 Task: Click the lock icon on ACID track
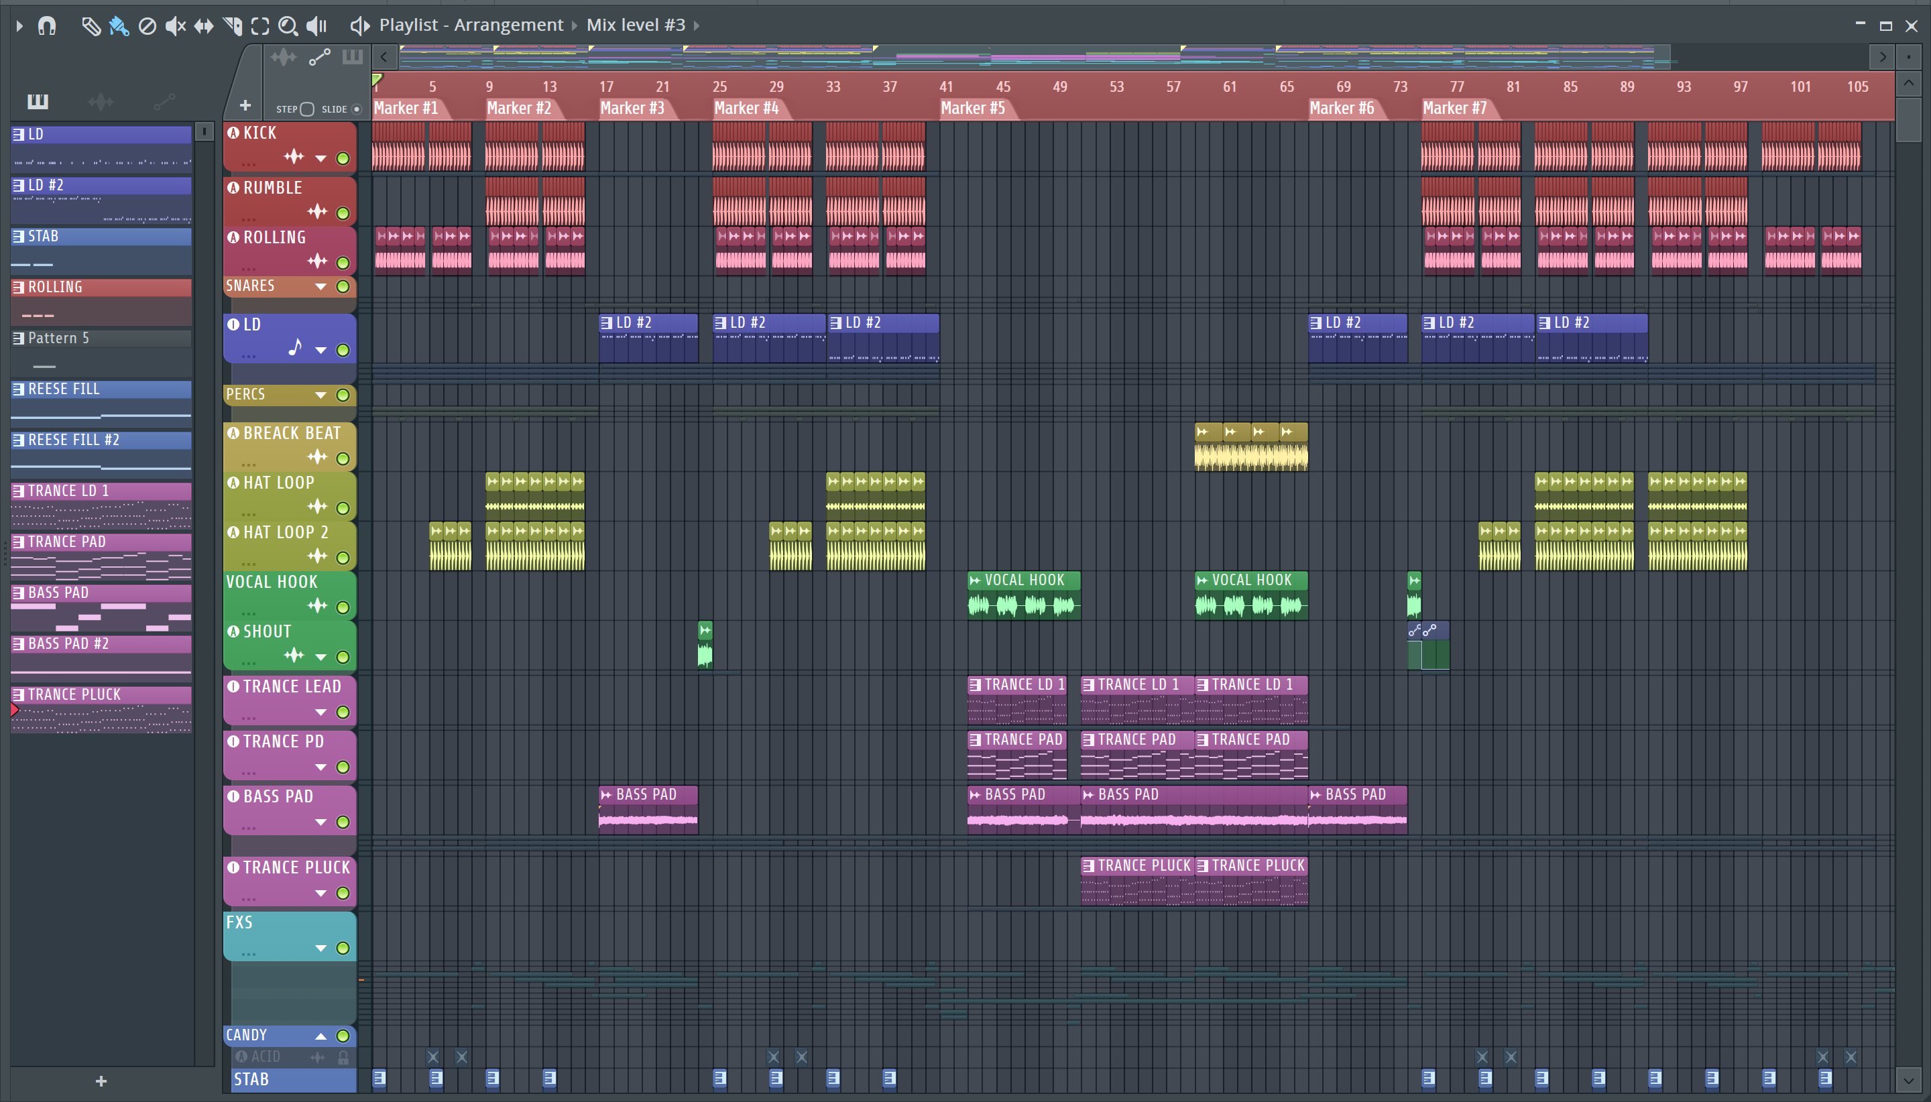coord(343,1056)
